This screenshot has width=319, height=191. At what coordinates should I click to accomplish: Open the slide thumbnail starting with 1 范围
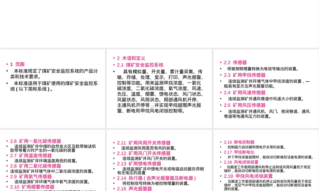point(52,88)
